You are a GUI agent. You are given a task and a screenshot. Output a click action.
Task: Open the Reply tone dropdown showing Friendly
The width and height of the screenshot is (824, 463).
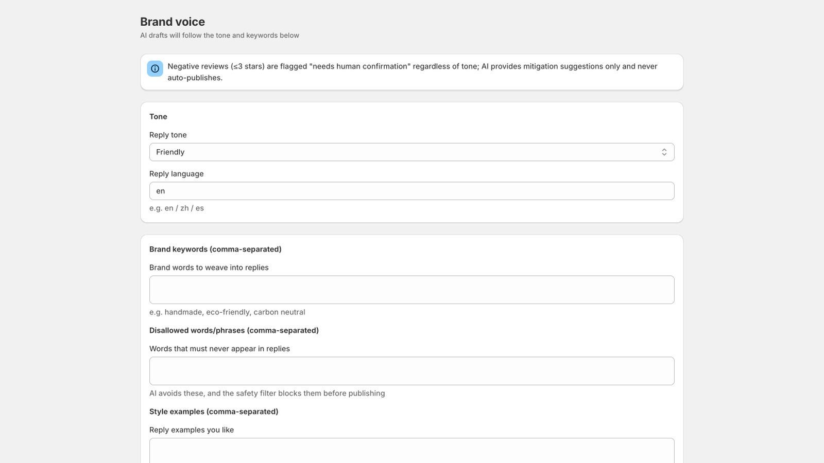tap(411, 152)
